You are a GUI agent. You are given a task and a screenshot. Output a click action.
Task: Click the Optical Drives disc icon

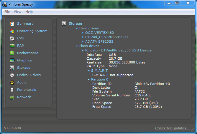click(12, 75)
